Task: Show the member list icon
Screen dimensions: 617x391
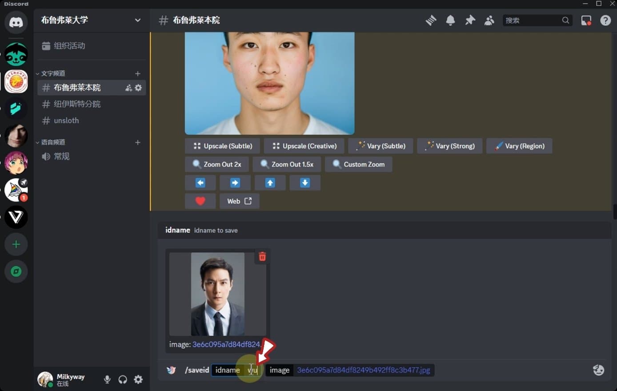Action: point(489,20)
